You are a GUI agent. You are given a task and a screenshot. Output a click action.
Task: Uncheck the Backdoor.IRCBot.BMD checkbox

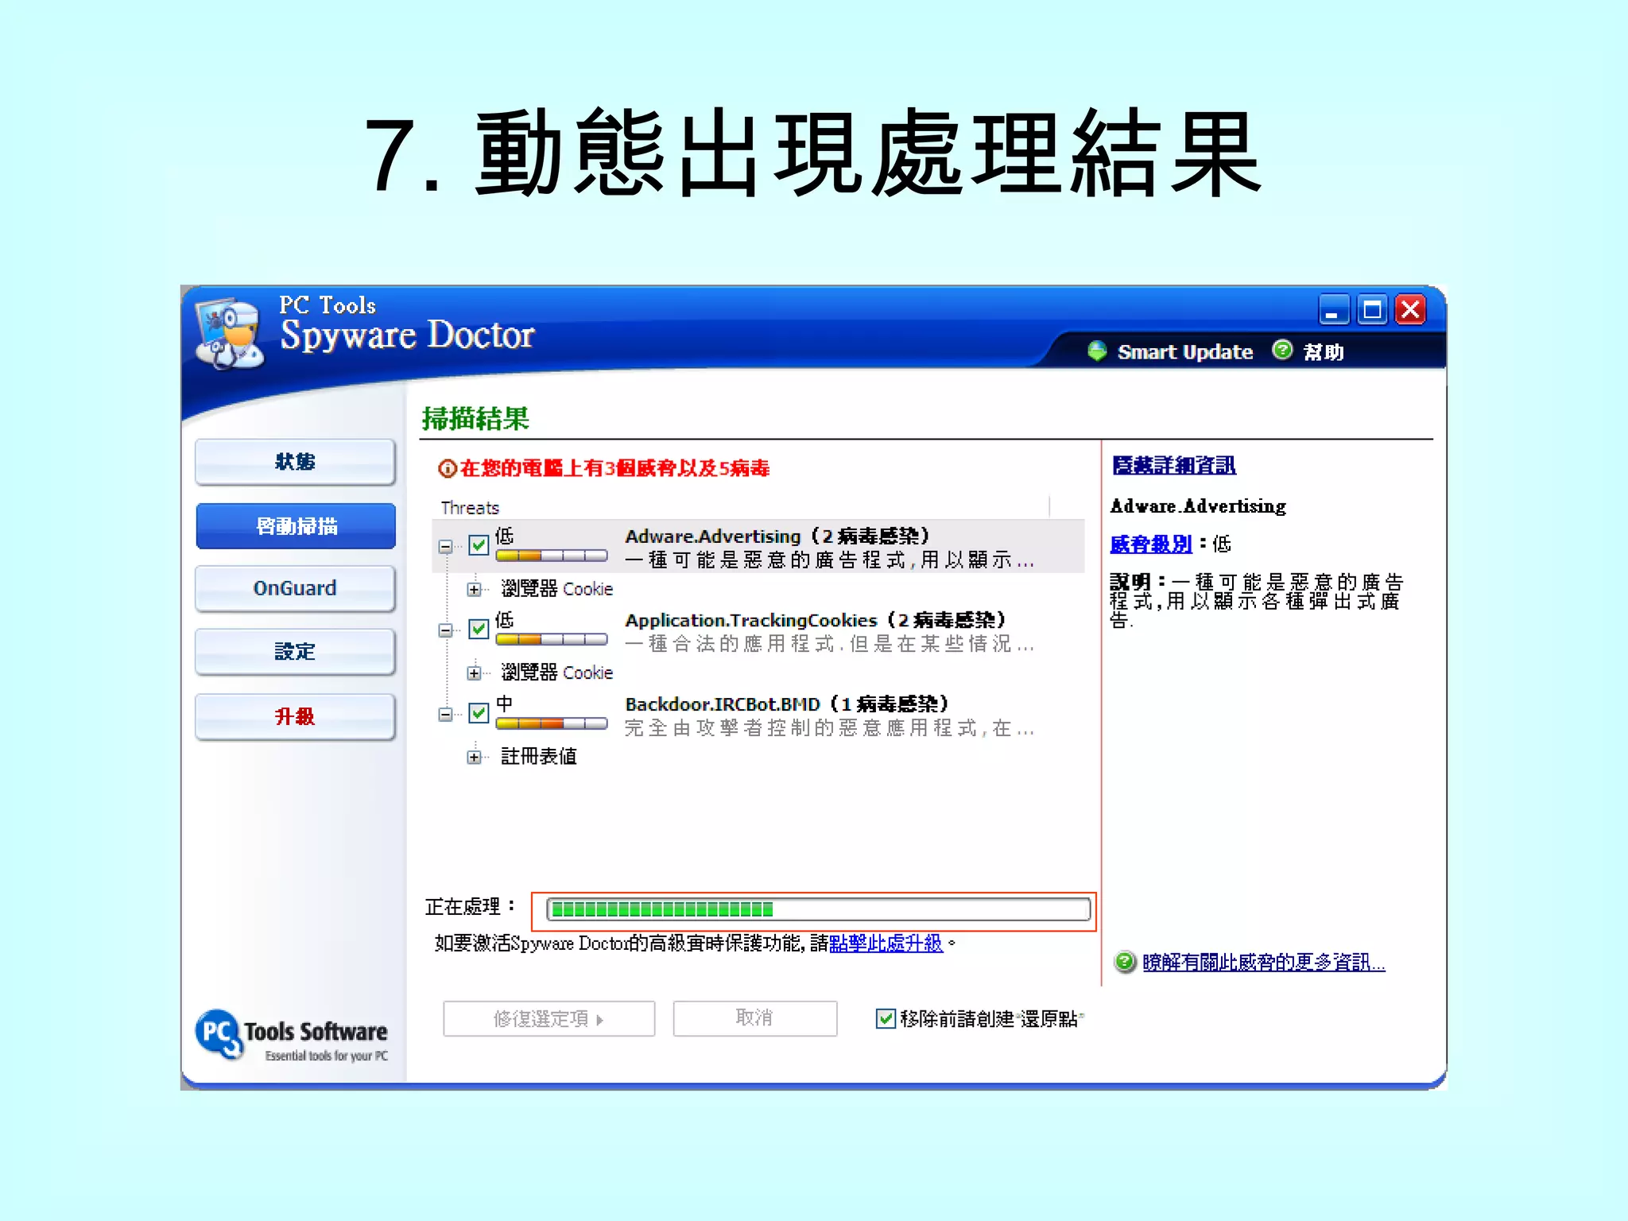479,713
